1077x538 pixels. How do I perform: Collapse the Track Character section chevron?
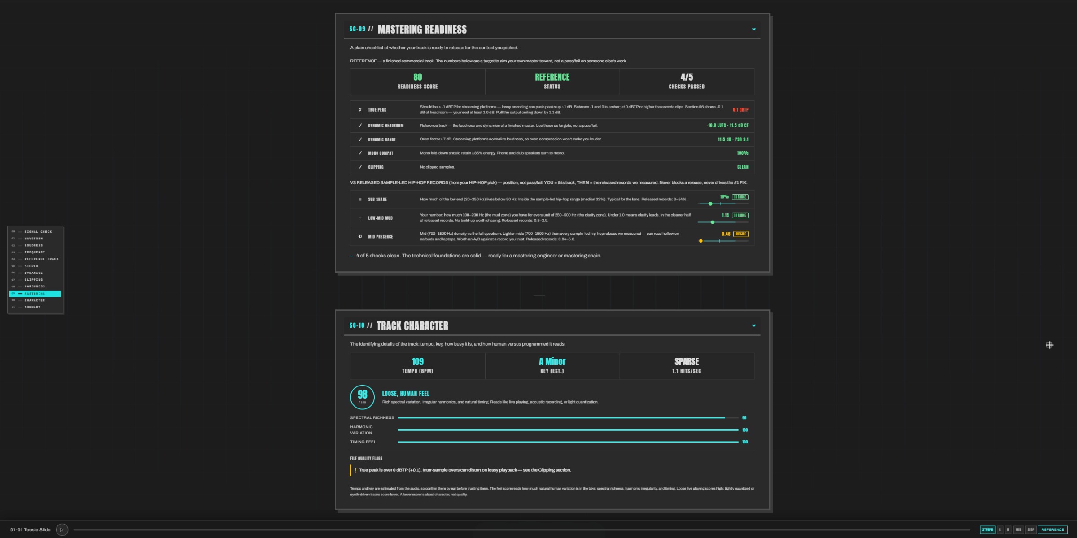pos(753,325)
